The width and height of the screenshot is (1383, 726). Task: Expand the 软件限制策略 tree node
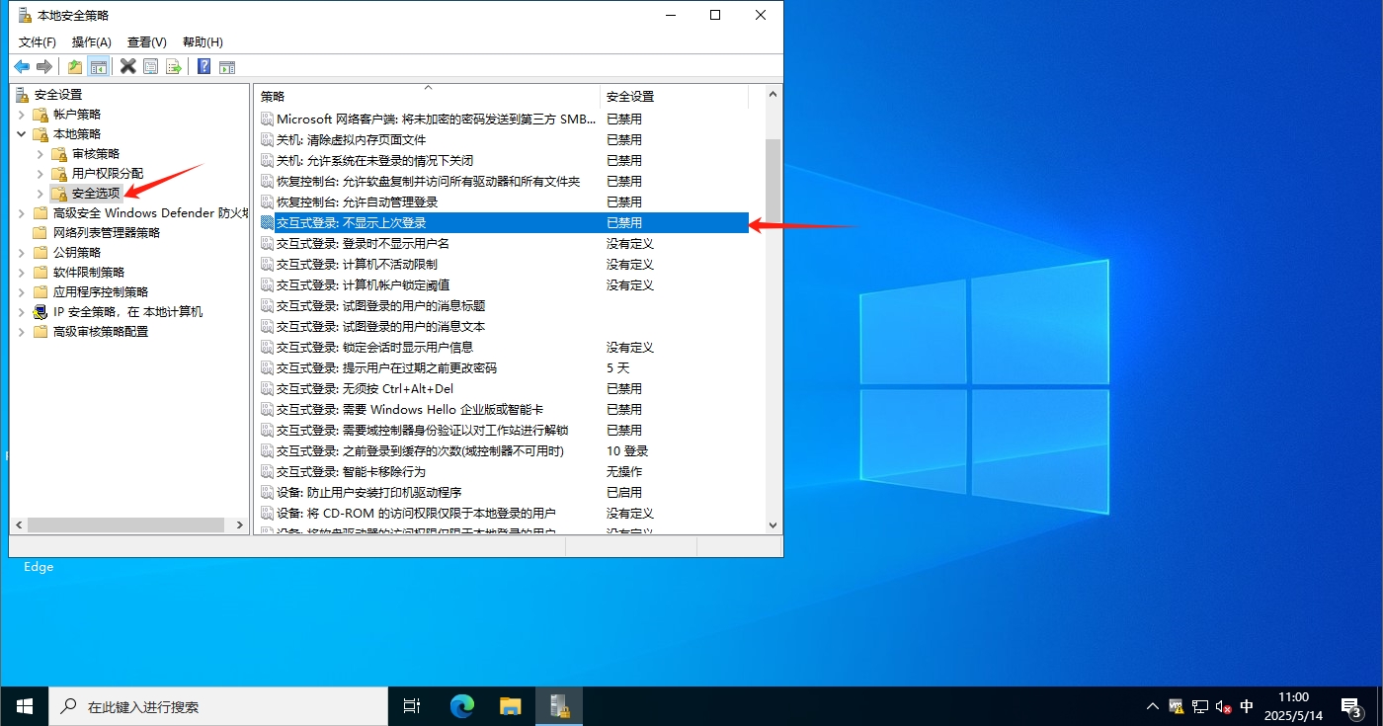click(22, 273)
